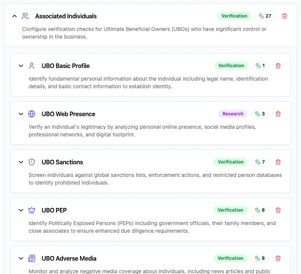Expand the UBO PEP card
The height and width of the screenshot is (274, 301).
coord(21,210)
